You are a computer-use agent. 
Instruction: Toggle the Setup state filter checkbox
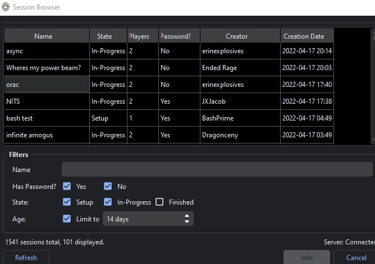(x=67, y=202)
